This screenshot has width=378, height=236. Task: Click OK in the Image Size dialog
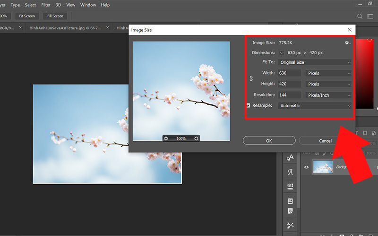point(269,141)
